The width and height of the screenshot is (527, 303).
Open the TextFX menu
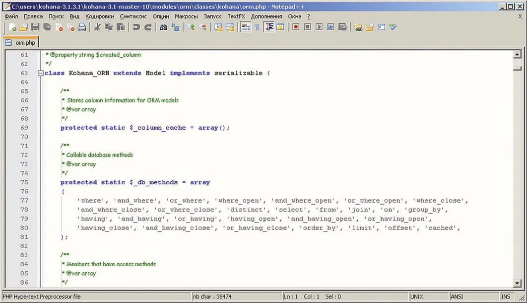pyautogui.click(x=236, y=16)
